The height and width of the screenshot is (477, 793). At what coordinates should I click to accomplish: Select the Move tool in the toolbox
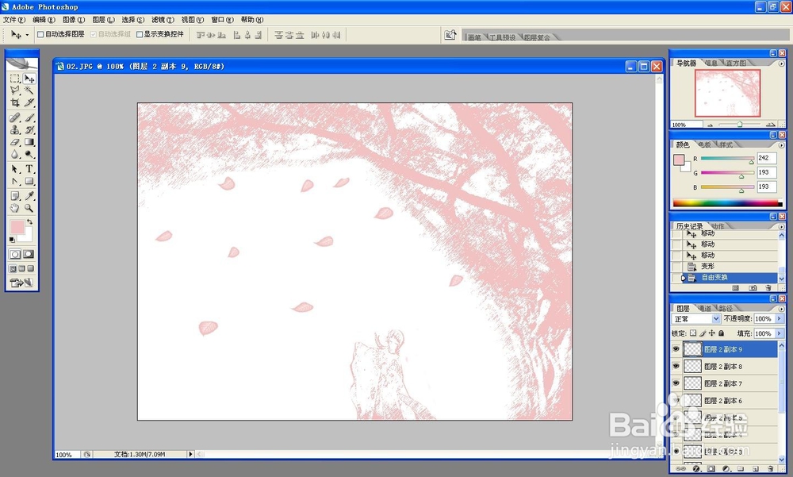29,79
